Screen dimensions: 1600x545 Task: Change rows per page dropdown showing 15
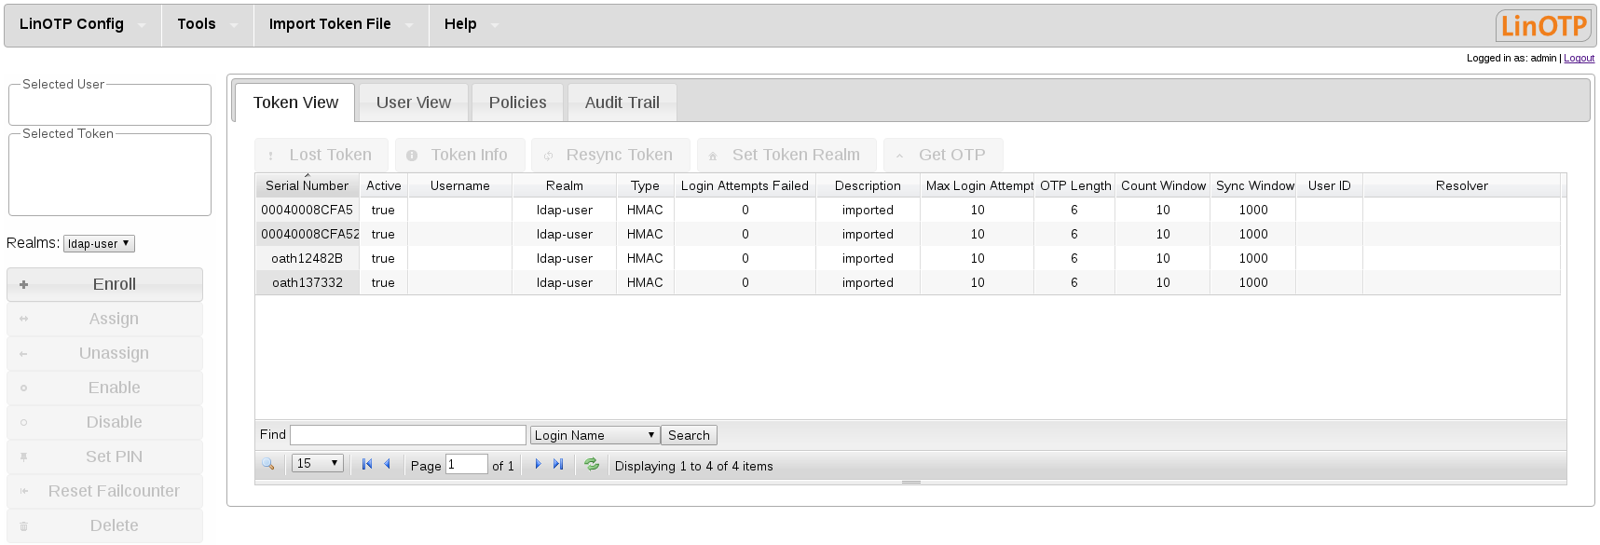317,463
